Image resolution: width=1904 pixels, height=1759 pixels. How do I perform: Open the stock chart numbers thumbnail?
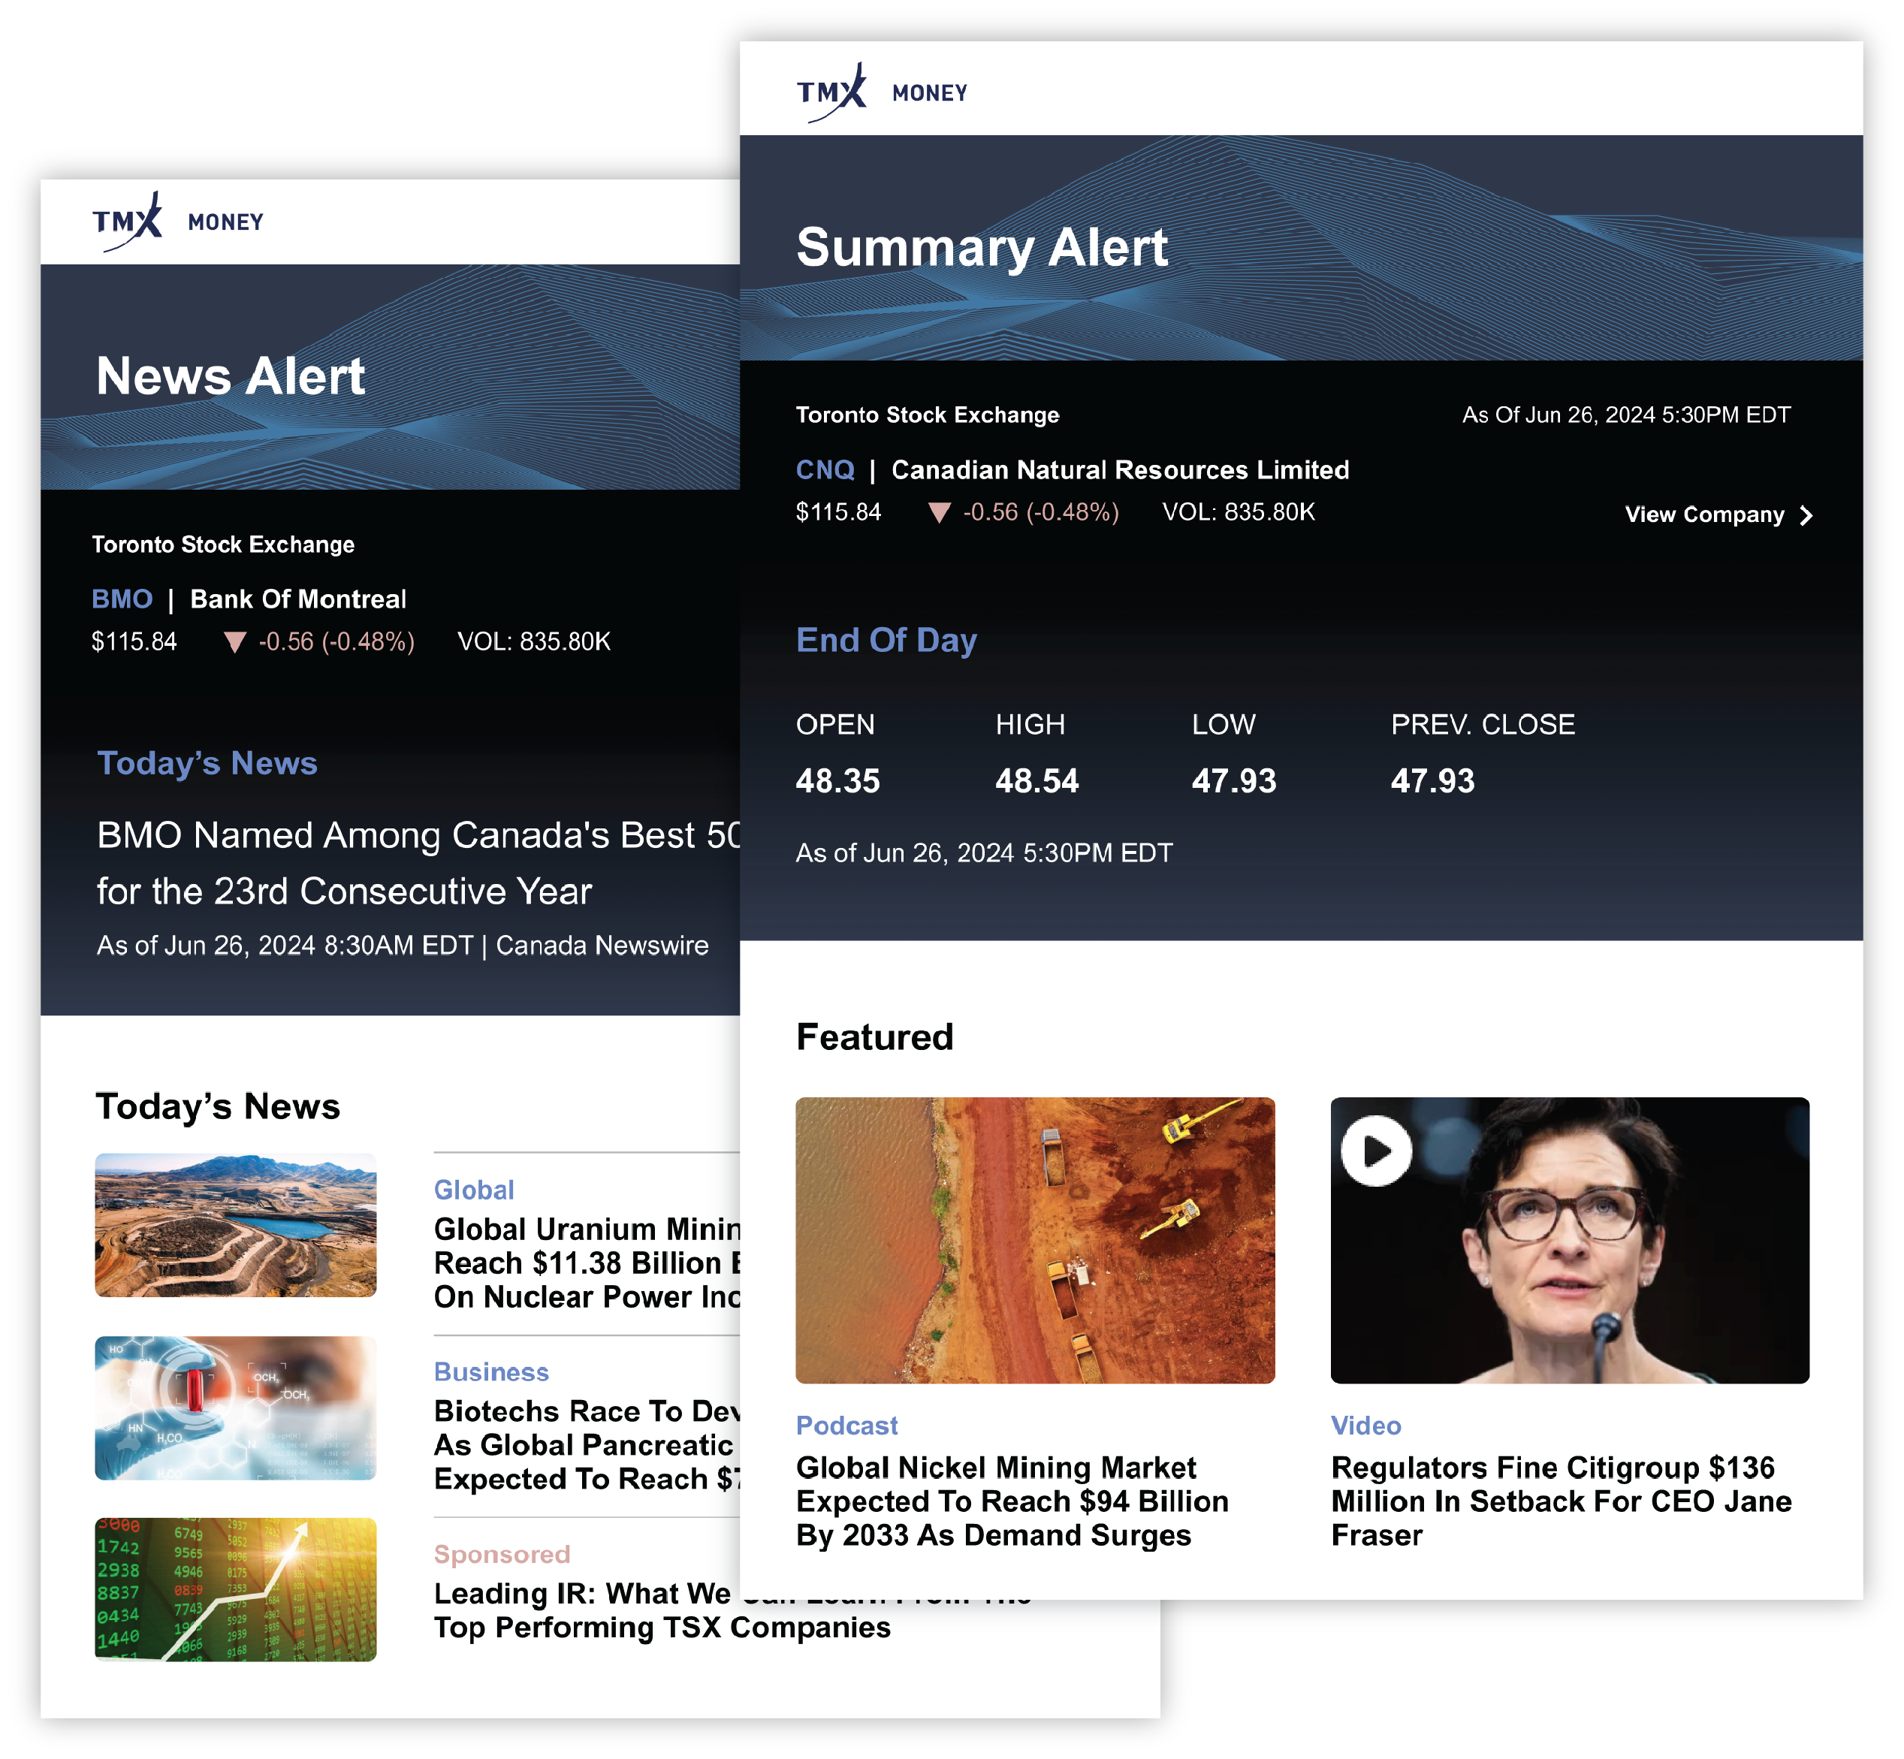235,1589
